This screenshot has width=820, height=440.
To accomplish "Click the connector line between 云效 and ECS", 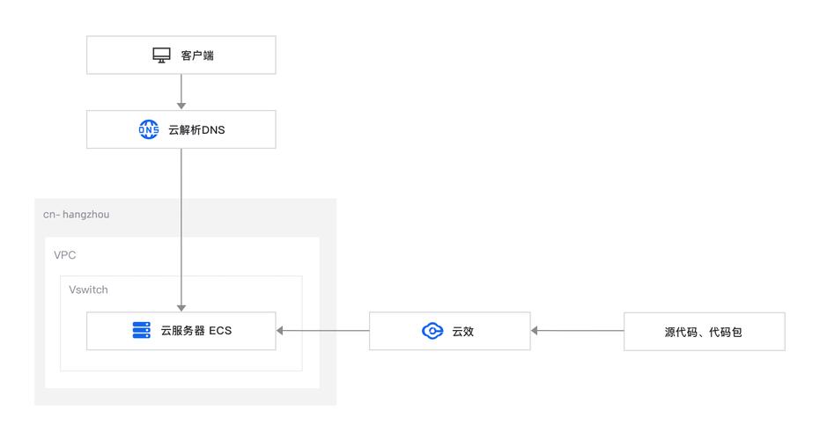I will tap(326, 330).
